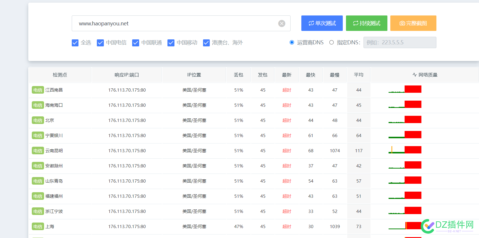Viewport: 479px width, 238px height.
Task: Uncheck the 中国移动 checkbox
Action: [x=171, y=43]
